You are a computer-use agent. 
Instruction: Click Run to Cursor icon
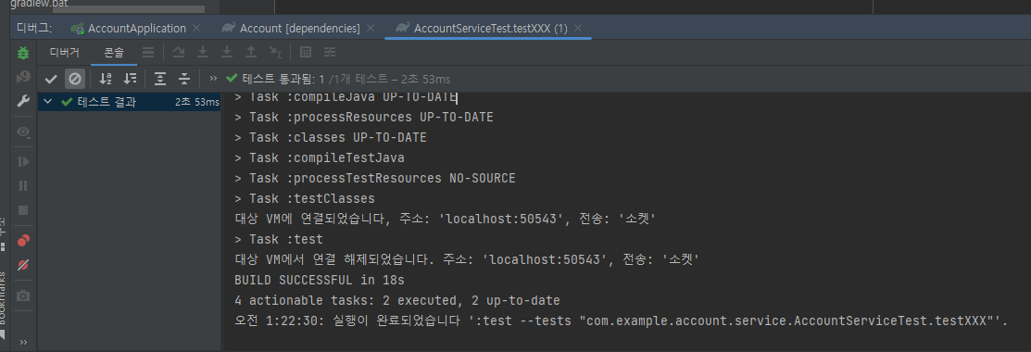click(x=275, y=52)
